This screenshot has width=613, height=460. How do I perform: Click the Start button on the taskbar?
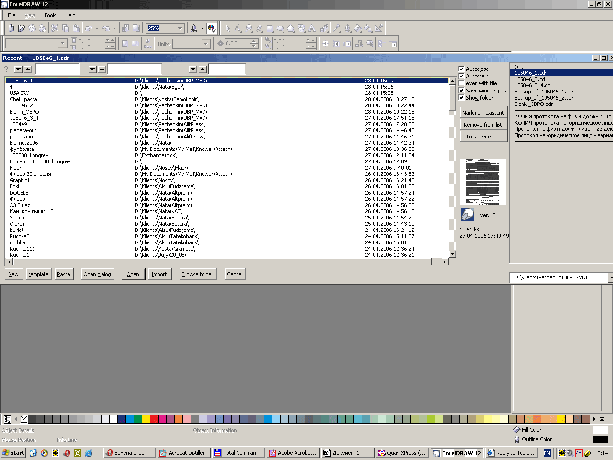(x=13, y=453)
